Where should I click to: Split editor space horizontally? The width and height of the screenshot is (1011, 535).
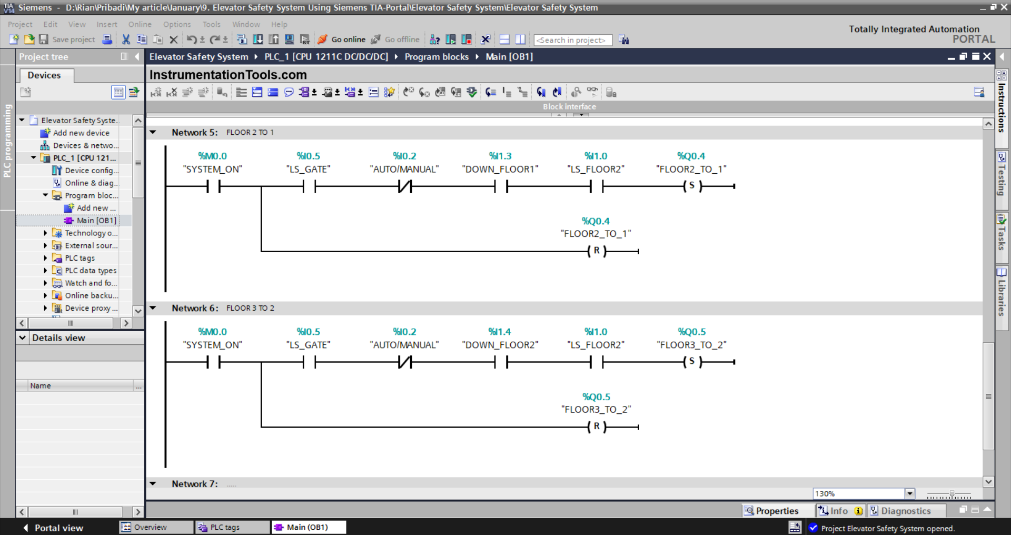point(504,39)
